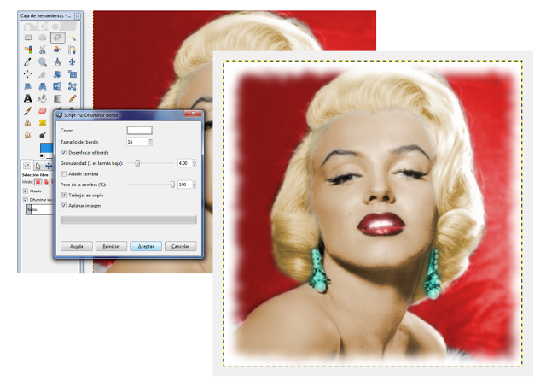Image resolution: width=546 pixels, height=387 pixels.
Task: Decrease Tamaño del borde with down arrow
Action: coord(150,144)
